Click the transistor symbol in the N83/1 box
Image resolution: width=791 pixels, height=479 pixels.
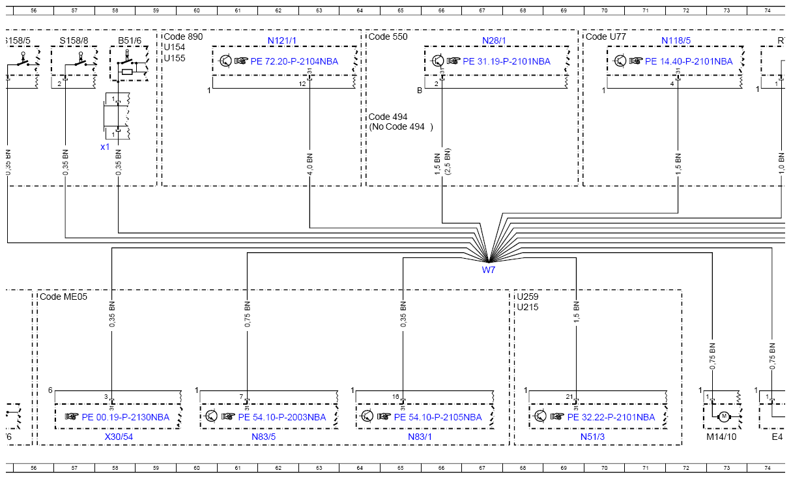[x=367, y=416]
